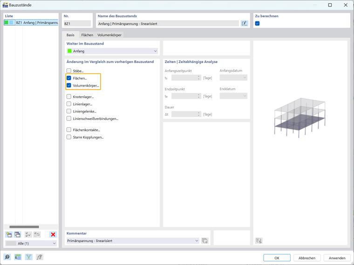Uncheck the Flächen... checkbox

click(69, 78)
